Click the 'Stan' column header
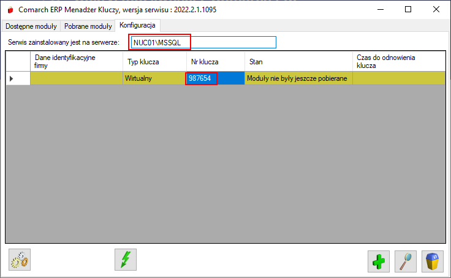The width and height of the screenshot is (451, 278). click(x=298, y=61)
